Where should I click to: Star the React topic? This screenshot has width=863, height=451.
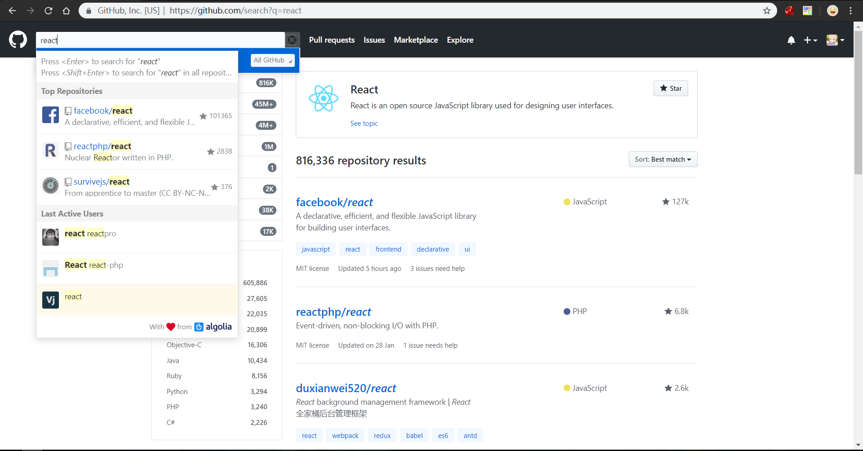[671, 88]
